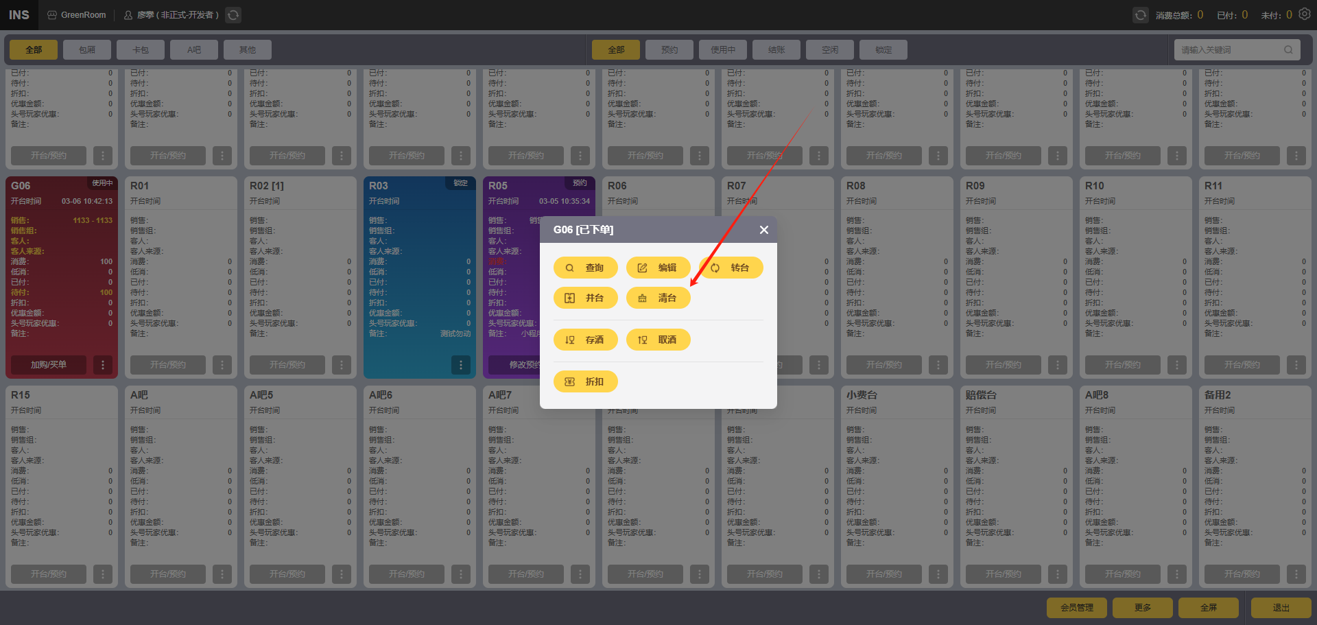Select the 结账 status filter tab
The image size is (1317, 625).
point(776,49)
